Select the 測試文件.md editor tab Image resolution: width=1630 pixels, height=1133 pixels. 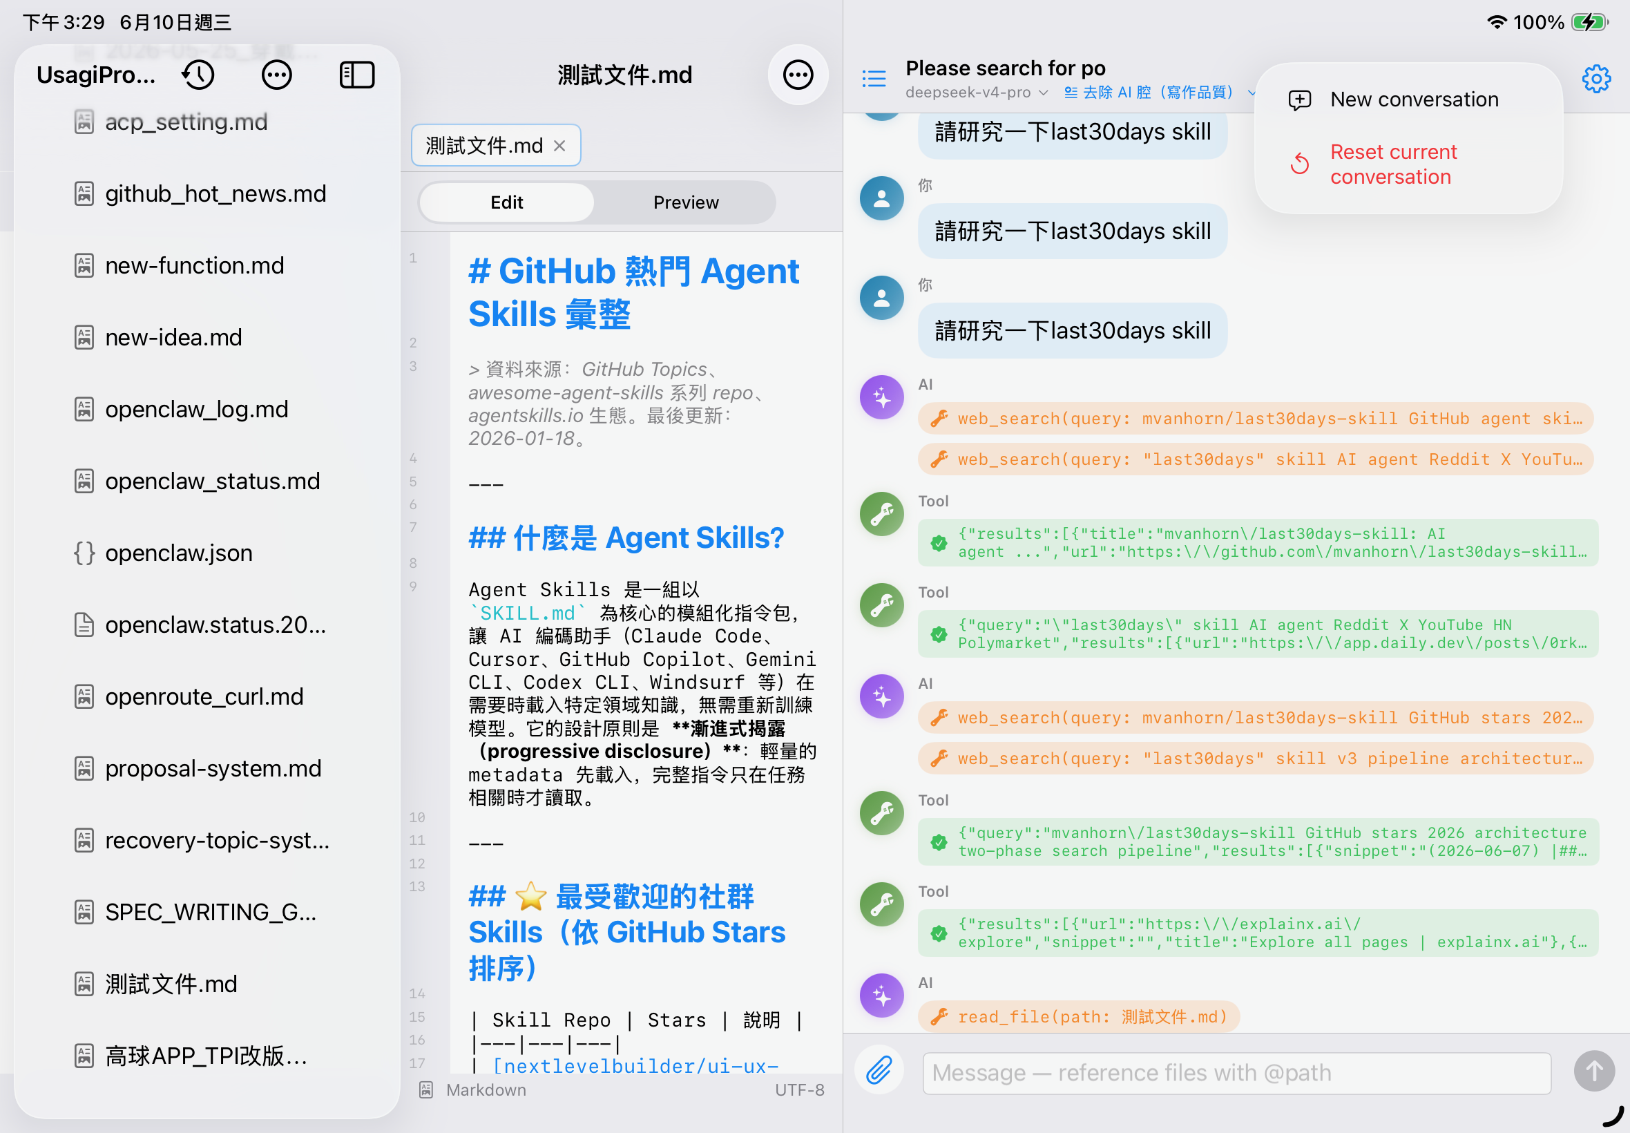pos(495,146)
